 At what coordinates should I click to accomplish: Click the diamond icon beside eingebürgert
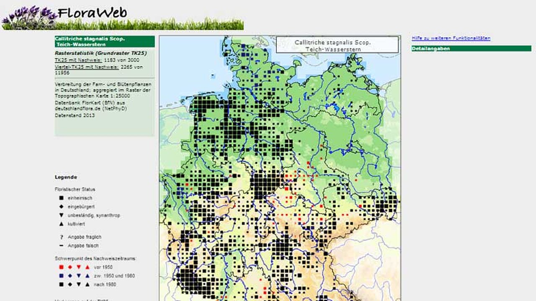click(x=61, y=207)
